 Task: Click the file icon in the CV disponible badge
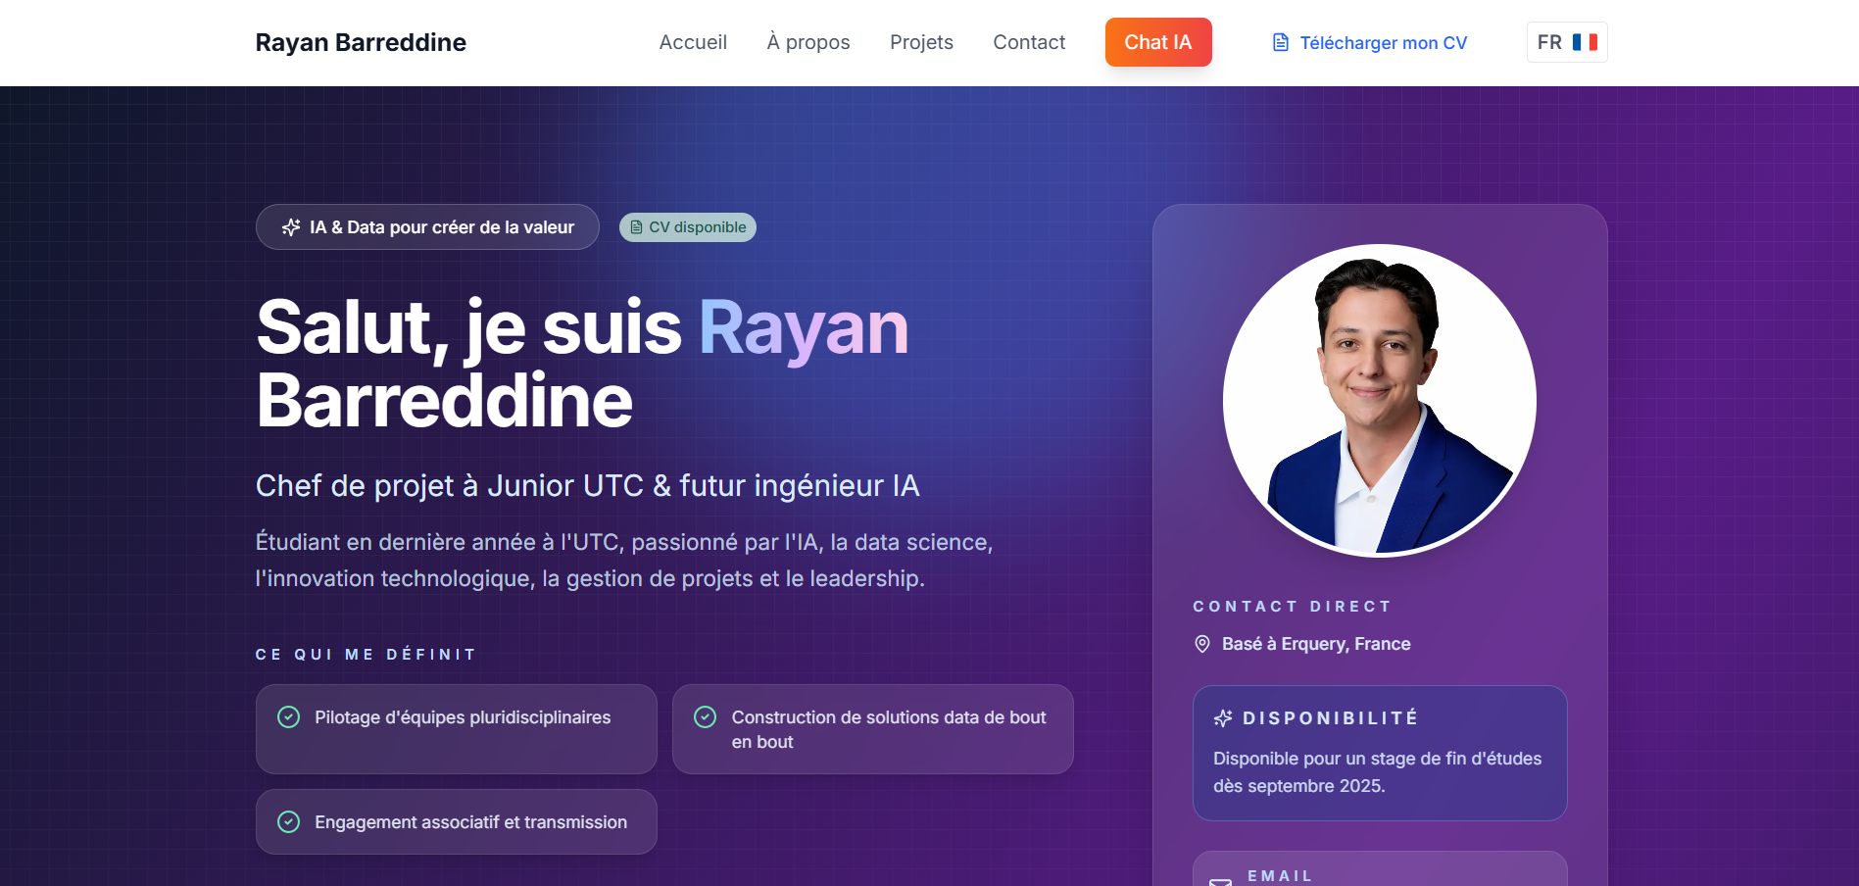click(635, 227)
